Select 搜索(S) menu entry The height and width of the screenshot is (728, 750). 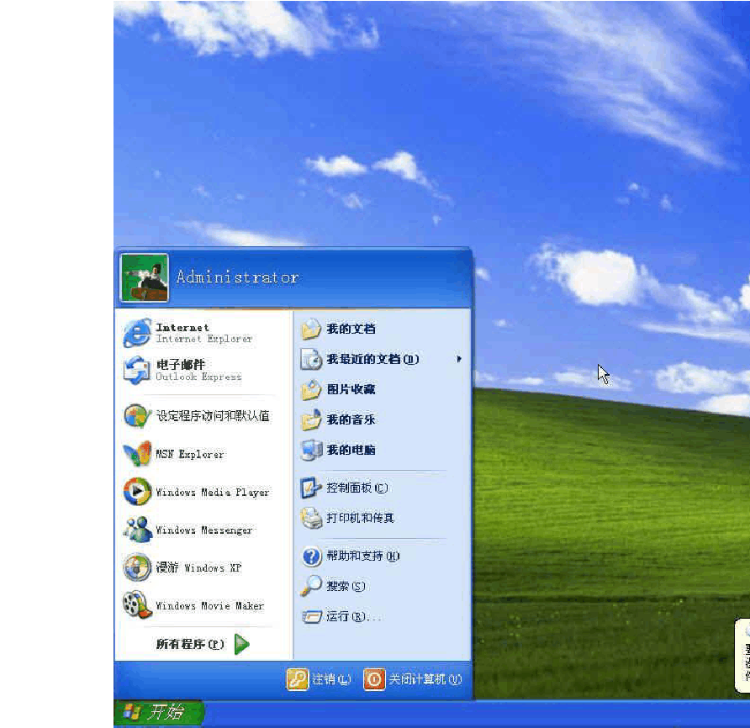pos(346,586)
